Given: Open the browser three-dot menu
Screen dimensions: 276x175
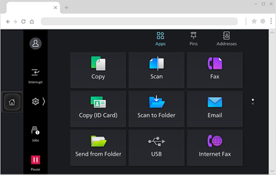Looking at the screenshot, I should 271,21.
